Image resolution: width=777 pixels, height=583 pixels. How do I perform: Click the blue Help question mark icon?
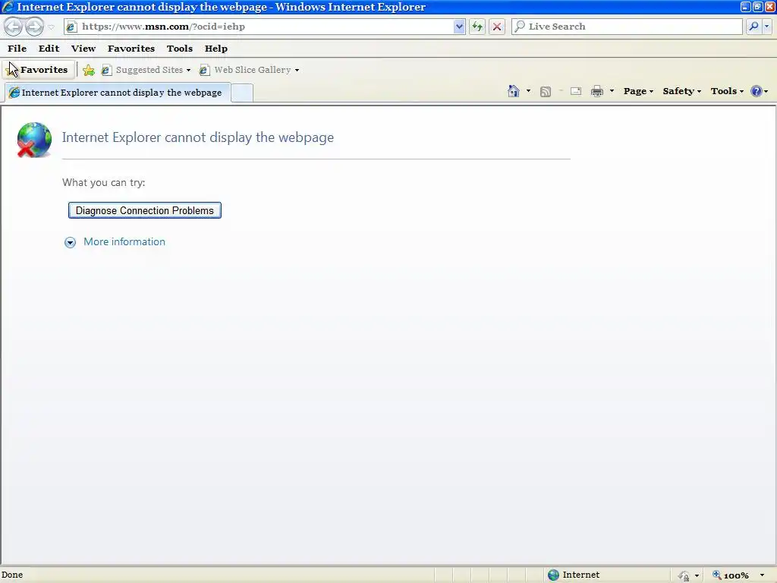(x=757, y=91)
